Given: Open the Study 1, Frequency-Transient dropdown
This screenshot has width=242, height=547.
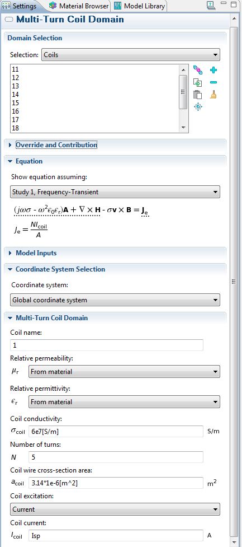Looking at the screenshot, I should point(115,192).
